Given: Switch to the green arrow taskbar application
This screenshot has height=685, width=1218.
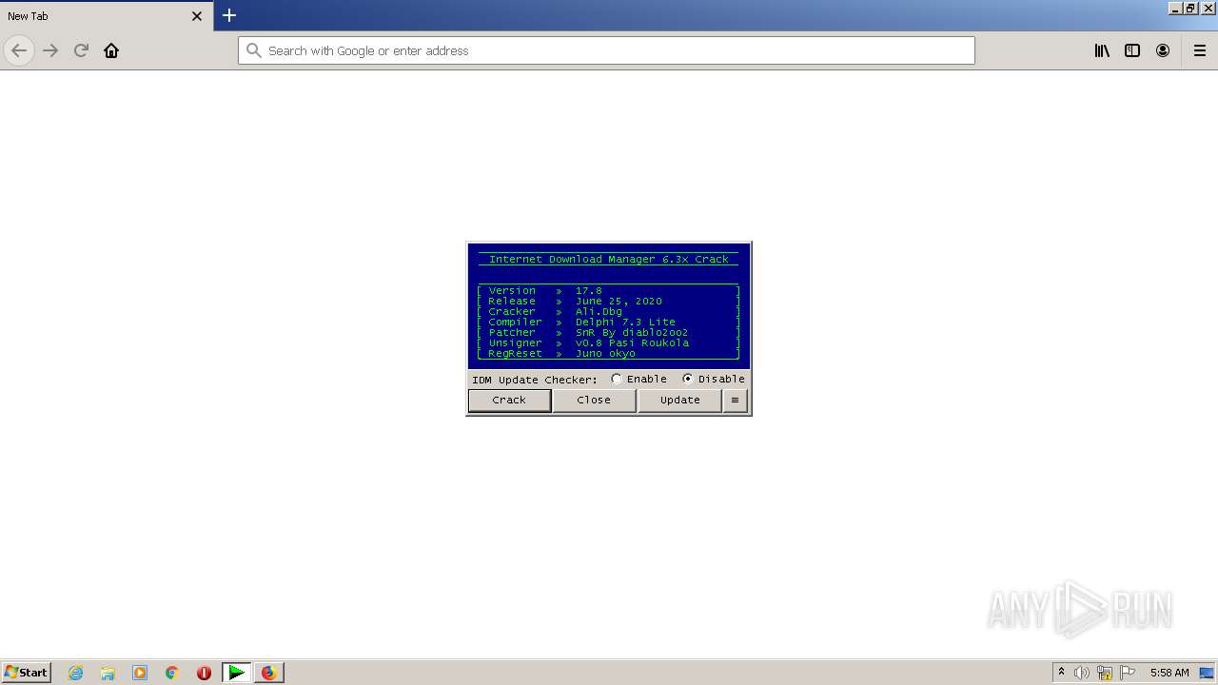Looking at the screenshot, I should click(237, 673).
